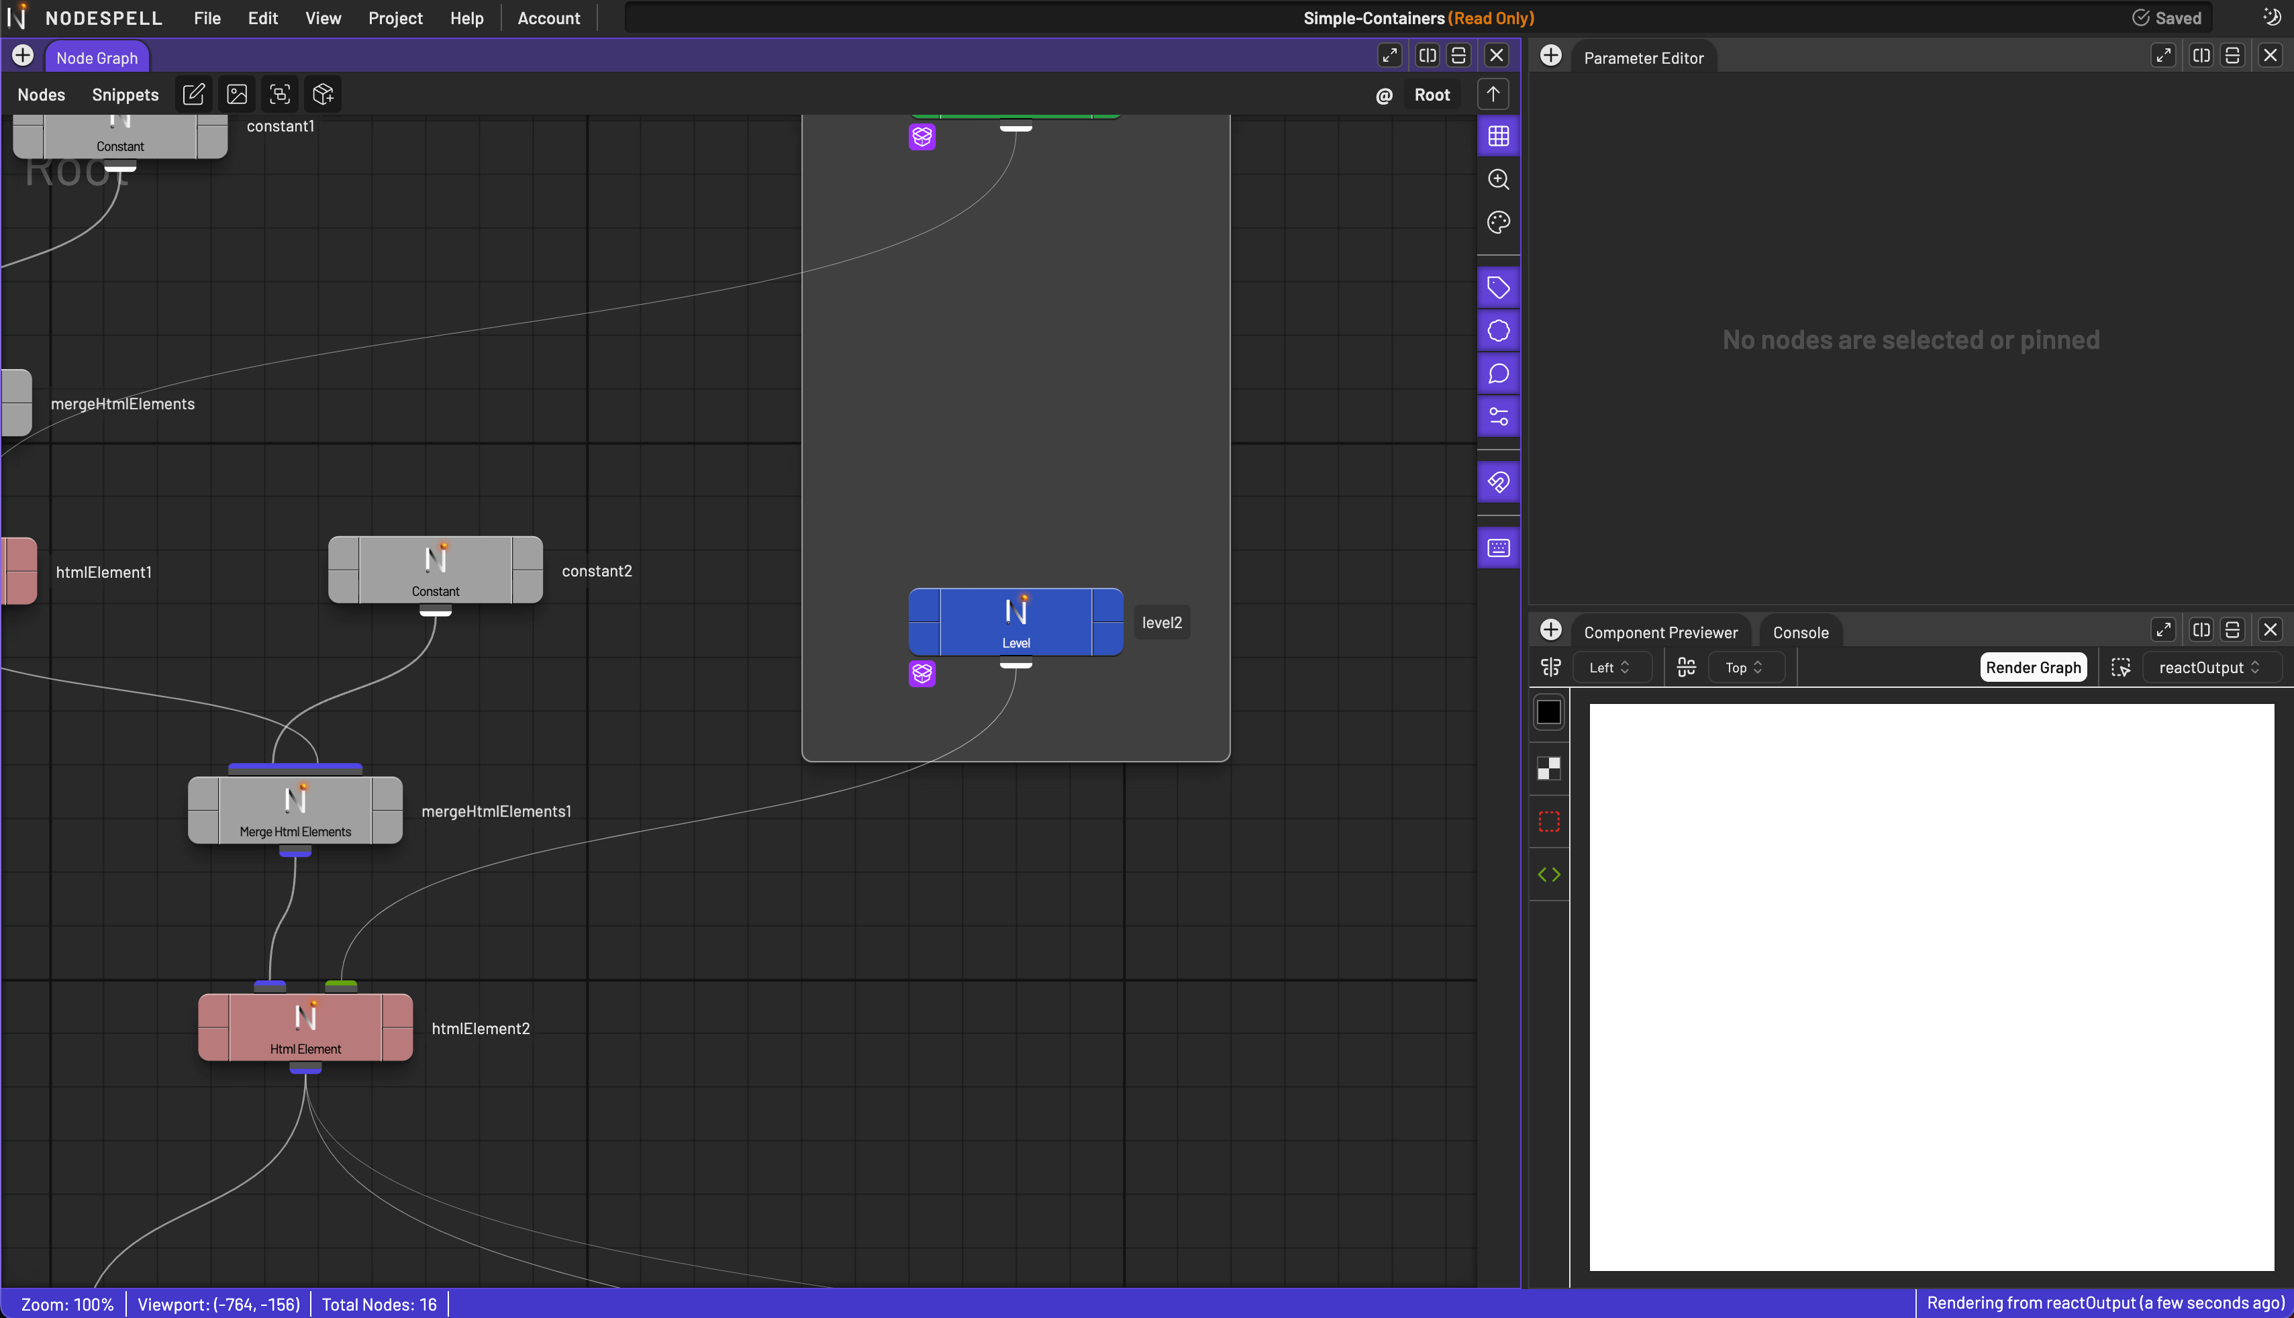
Task: Click the focus frame icon in toolbar
Action: [280, 94]
